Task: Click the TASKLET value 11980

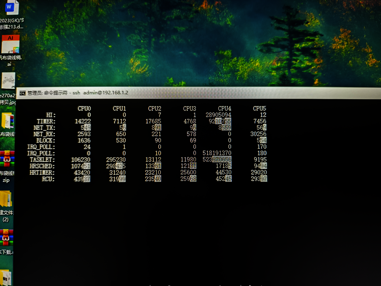Action: [x=188, y=159]
